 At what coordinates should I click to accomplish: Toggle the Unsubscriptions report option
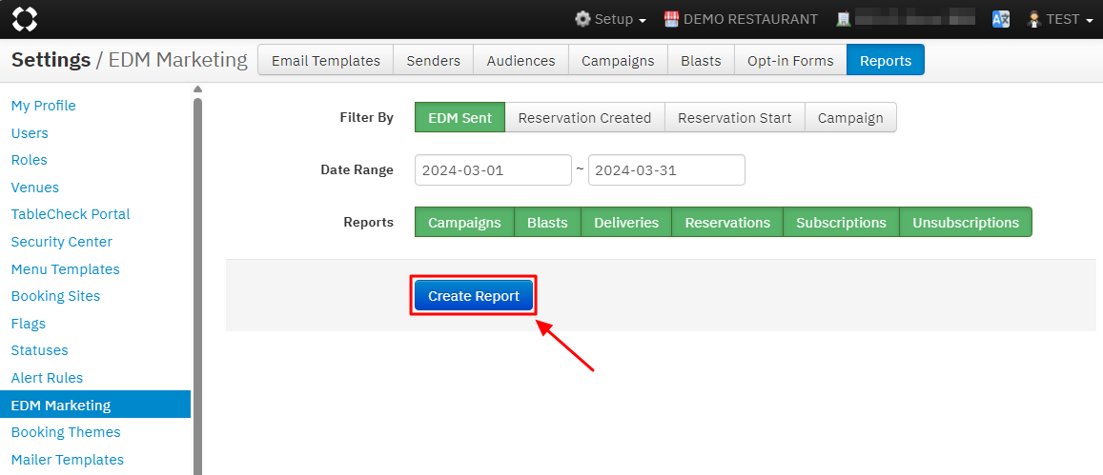(965, 223)
